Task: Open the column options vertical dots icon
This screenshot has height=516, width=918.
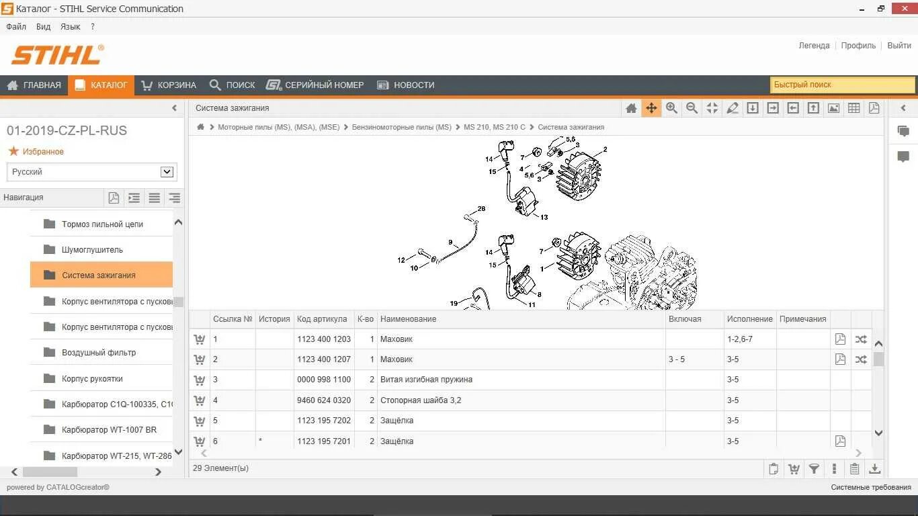Action: coord(834,469)
